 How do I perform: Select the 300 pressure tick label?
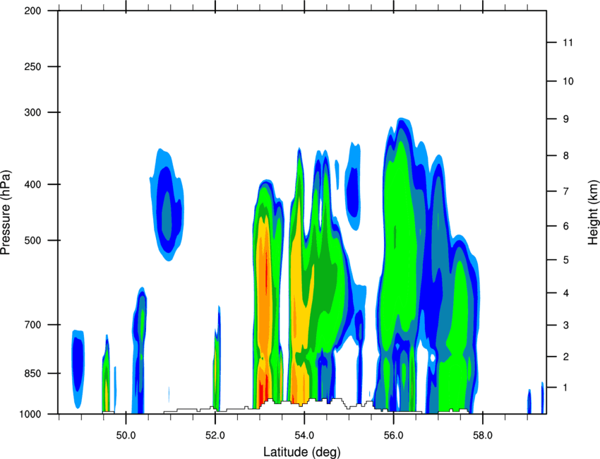[x=32, y=112]
